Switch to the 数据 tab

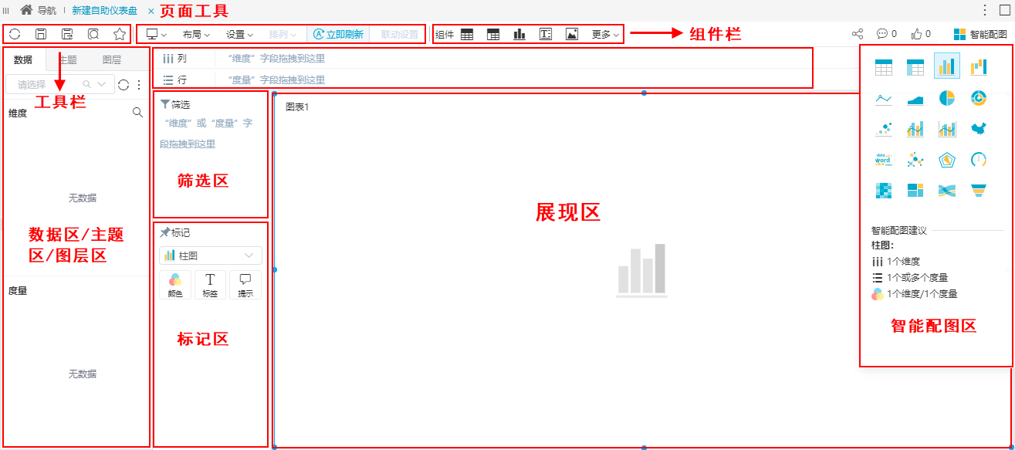click(x=23, y=59)
